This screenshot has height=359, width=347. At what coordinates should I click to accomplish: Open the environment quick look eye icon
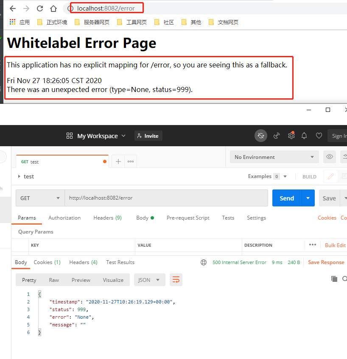(x=330, y=157)
